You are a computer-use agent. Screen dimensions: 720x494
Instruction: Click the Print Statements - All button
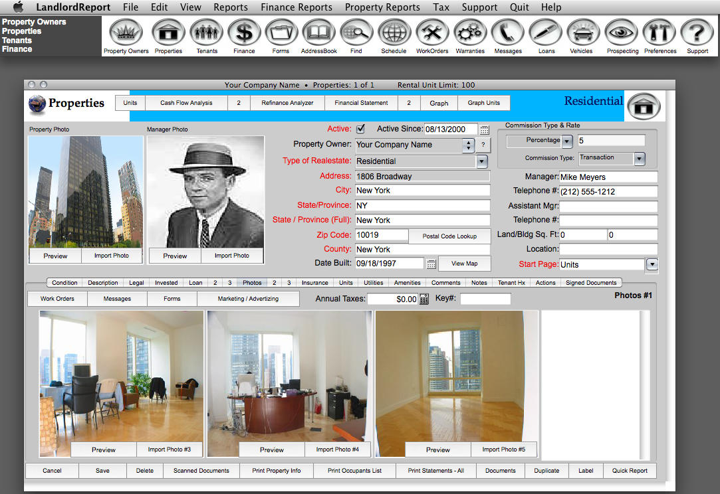click(435, 471)
